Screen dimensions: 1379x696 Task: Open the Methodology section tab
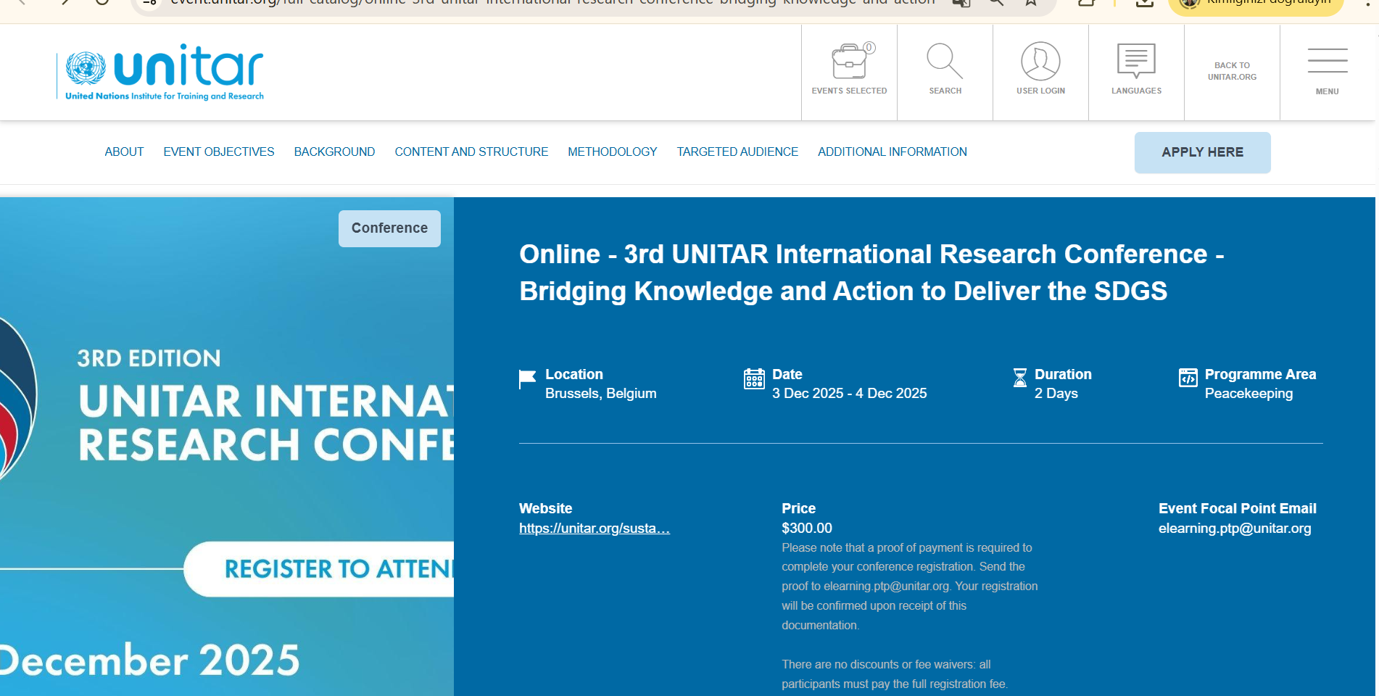(x=613, y=152)
